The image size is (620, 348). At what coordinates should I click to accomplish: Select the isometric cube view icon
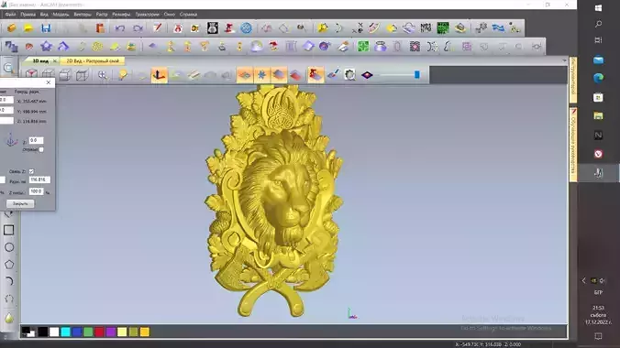click(31, 75)
